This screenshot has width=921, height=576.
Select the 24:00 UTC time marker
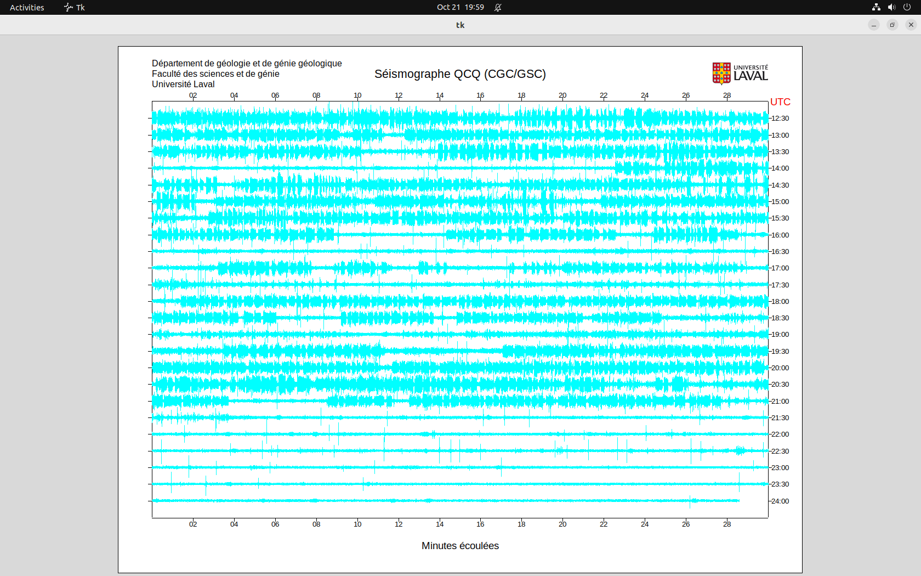[x=780, y=501]
